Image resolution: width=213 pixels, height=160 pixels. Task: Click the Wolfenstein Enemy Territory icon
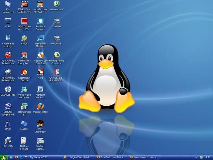coord(24,55)
